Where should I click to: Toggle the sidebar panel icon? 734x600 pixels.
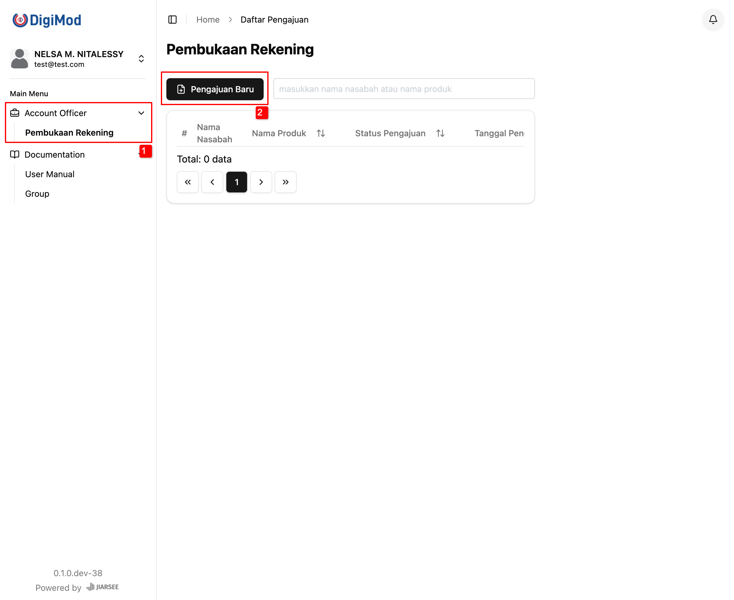click(x=172, y=20)
